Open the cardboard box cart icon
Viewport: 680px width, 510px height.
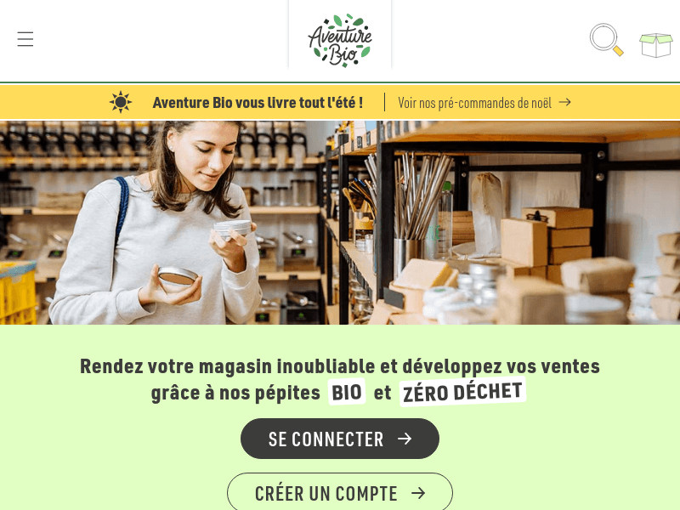[x=655, y=45]
